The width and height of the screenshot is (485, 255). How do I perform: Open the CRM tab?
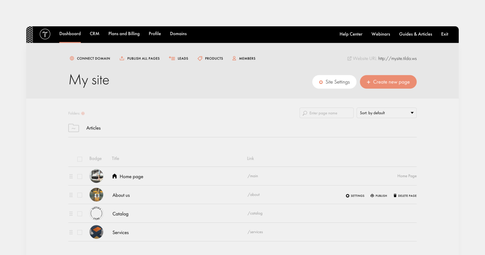tap(94, 34)
